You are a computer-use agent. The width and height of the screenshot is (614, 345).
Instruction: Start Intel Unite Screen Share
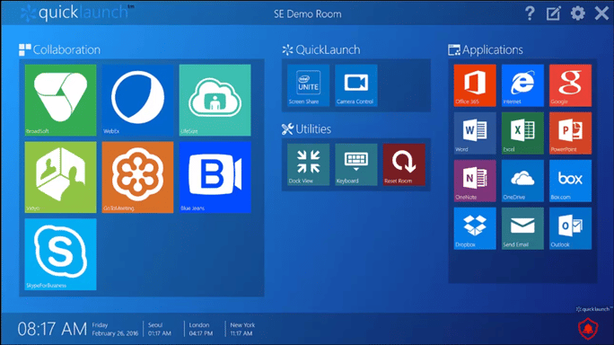(308, 85)
